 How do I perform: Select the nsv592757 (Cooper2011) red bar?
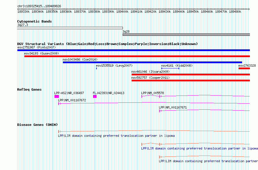(191, 81)
